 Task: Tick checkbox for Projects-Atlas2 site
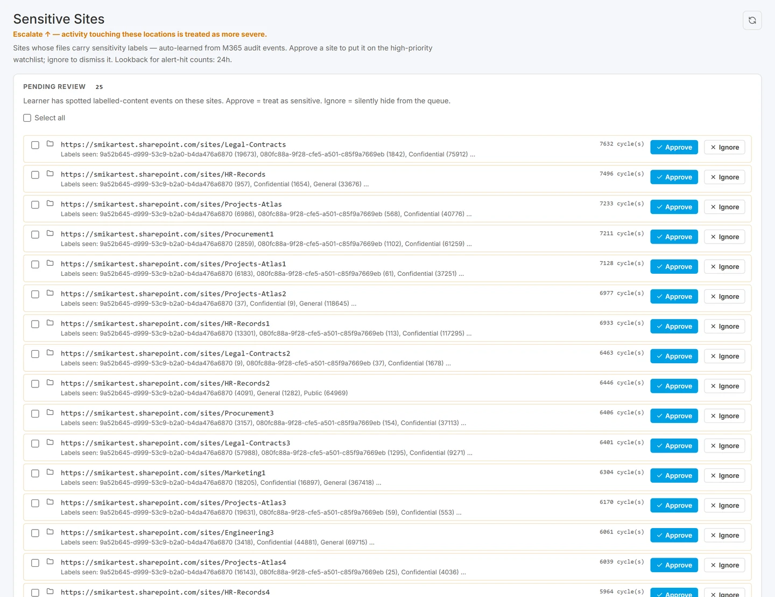click(35, 294)
